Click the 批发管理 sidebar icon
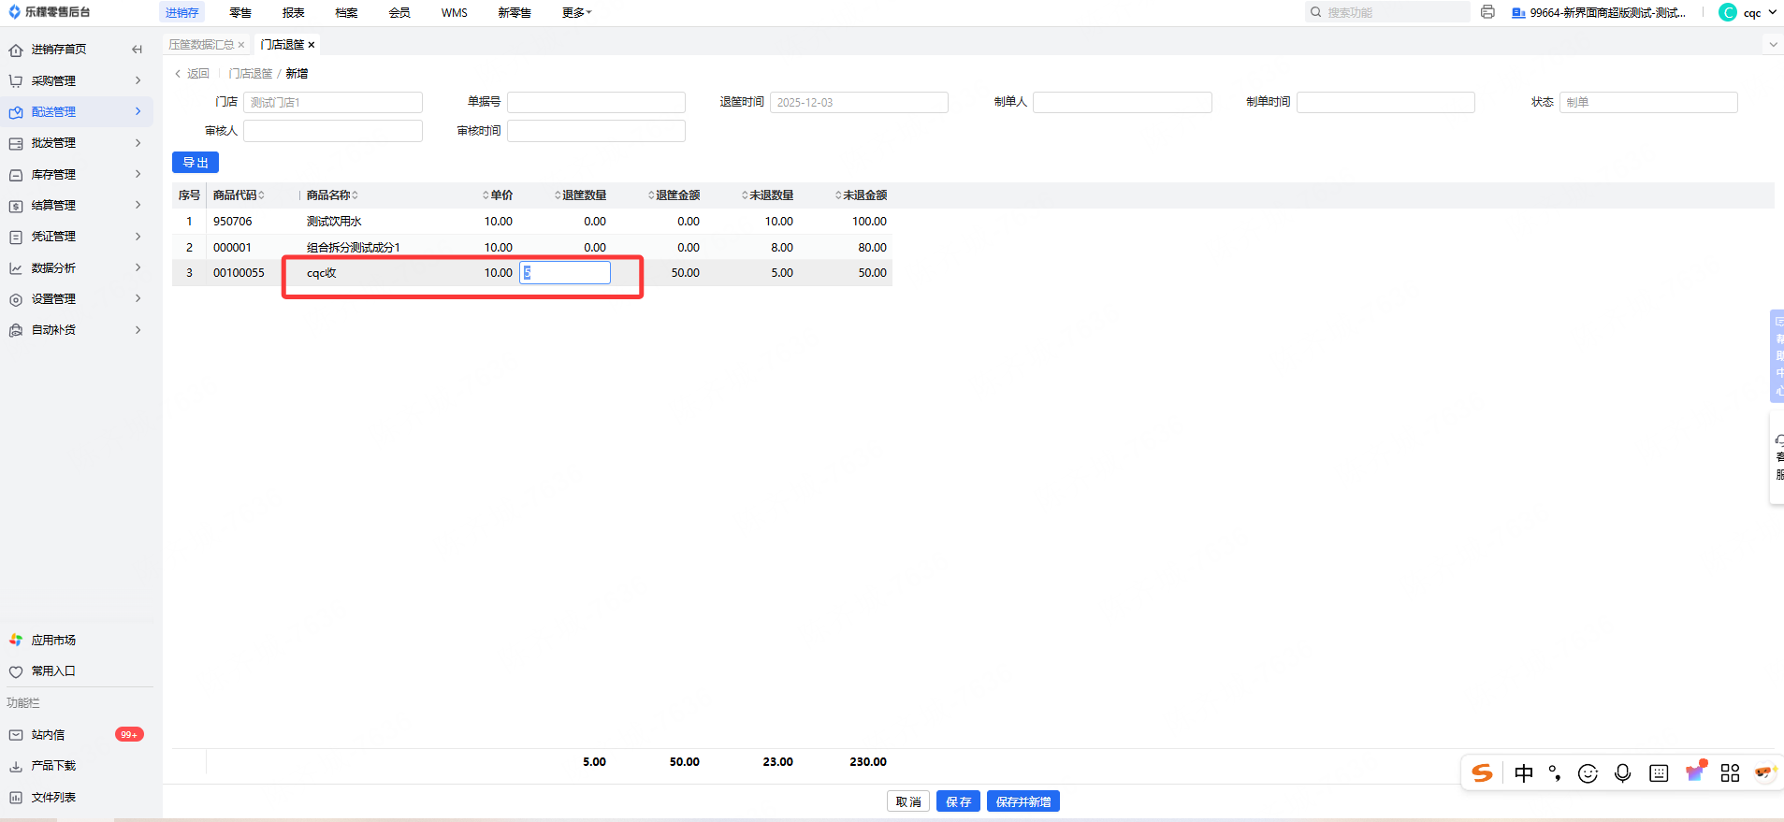1784x822 pixels. click(x=16, y=143)
